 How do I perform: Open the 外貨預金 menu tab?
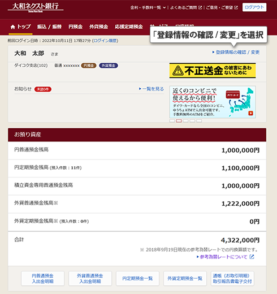(98, 27)
